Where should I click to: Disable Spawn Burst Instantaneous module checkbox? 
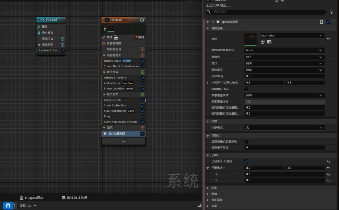click(143, 67)
